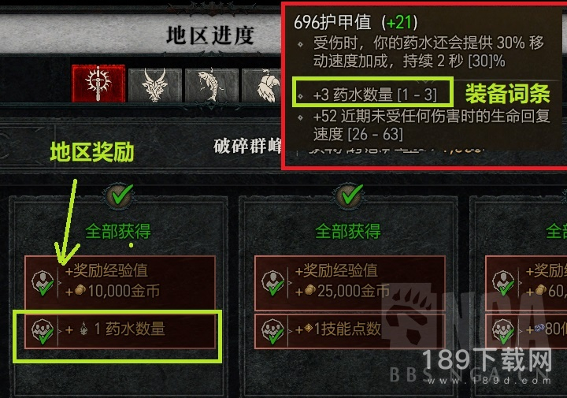Click the person icon next to 25,000金币
Screen dimensions: 567x398
click(x=273, y=283)
